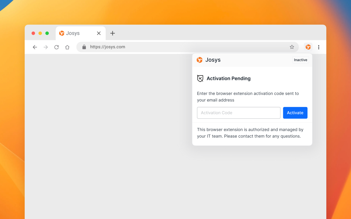Open the home page via home icon
Screen dimensions: 351x219
tap(67, 47)
